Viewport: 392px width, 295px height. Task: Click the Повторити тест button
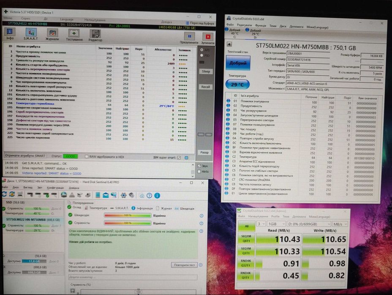click(x=184, y=265)
